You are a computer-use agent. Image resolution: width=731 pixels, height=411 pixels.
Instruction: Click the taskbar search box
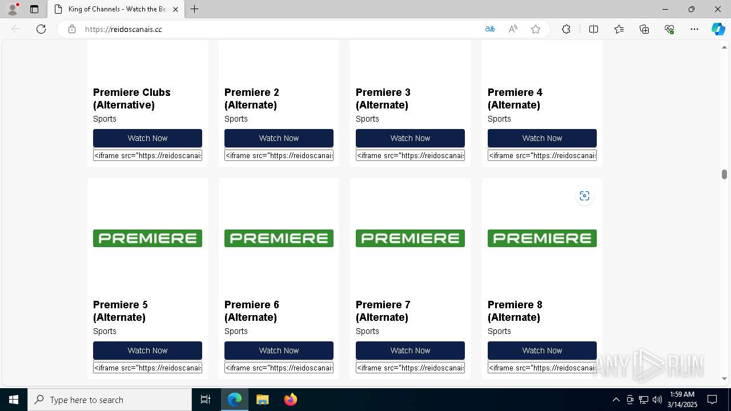pyautogui.click(x=110, y=400)
